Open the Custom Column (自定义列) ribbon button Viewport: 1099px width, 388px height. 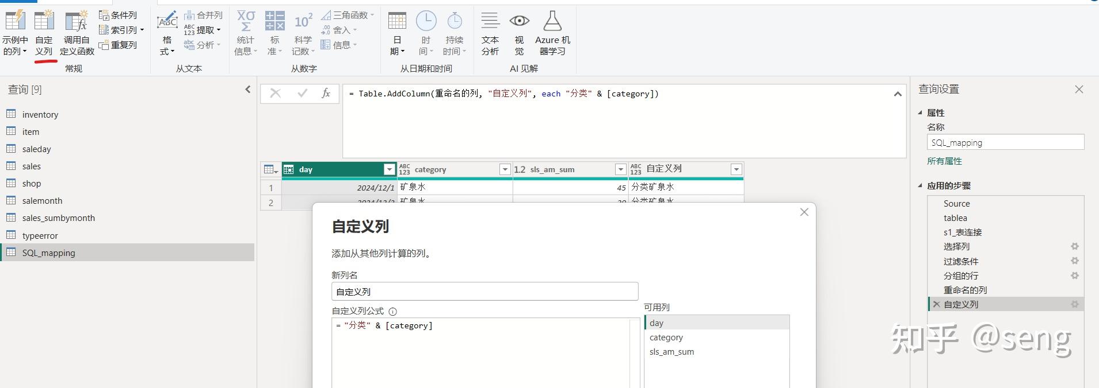44,33
